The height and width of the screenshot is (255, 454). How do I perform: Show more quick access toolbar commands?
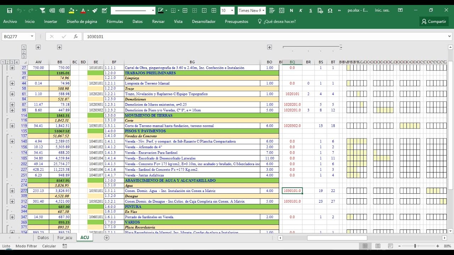(339, 11)
